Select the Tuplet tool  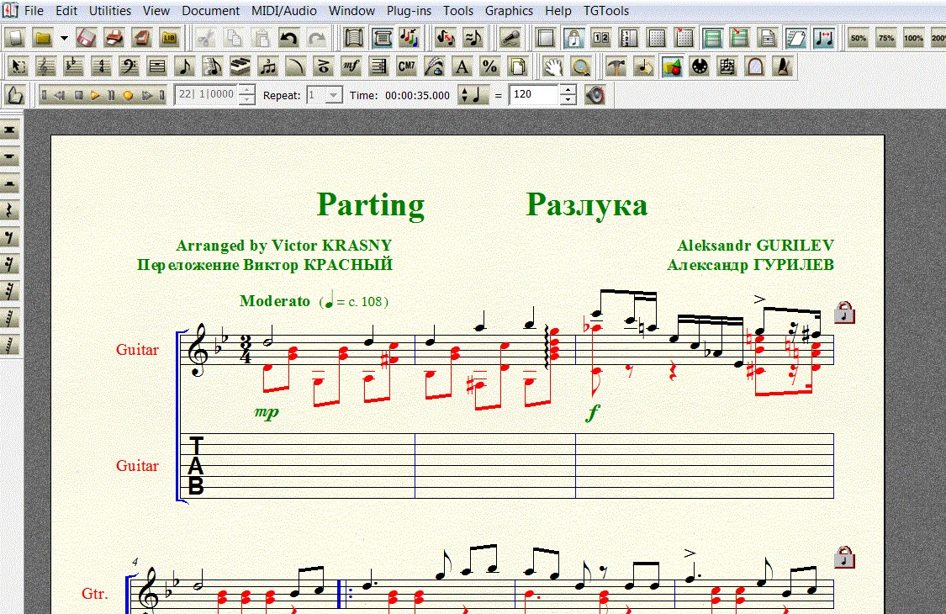[268, 66]
